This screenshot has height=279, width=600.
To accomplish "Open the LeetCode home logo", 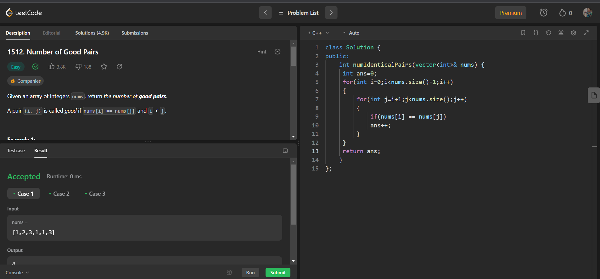I will [x=24, y=13].
